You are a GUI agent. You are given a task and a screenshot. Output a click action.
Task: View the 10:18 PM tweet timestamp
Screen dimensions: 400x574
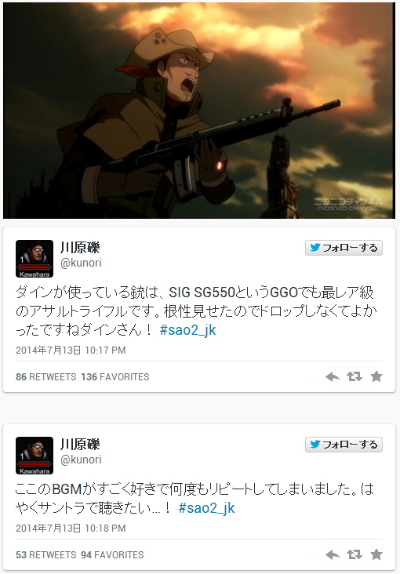click(71, 529)
